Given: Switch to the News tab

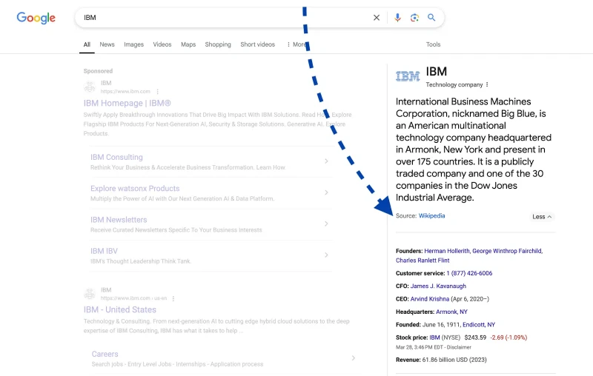Looking at the screenshot, I should pos(107,44).
